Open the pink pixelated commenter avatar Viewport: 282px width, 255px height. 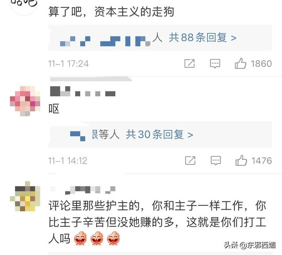click(25, 101)
